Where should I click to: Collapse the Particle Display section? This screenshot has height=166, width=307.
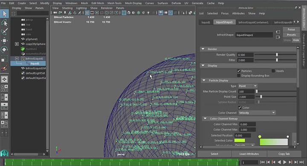tap(204, 80)
